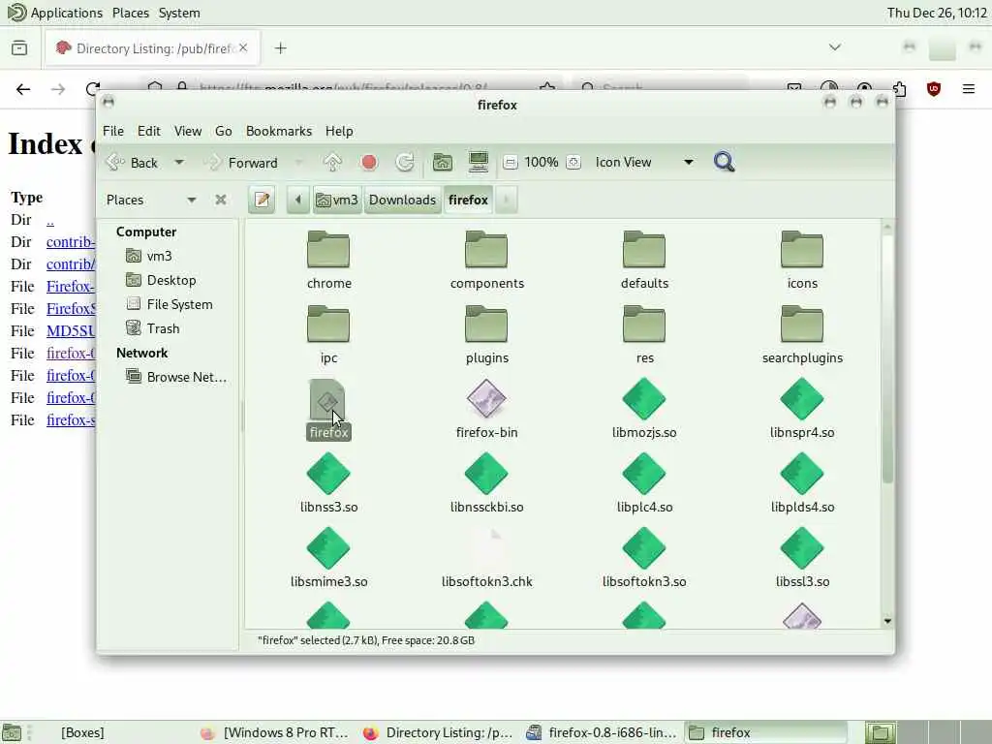Select the libmozjs.so file
The width and height of the screenshot is (992, 744).
644,409
